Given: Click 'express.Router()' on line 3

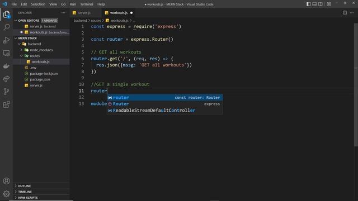Looking at the screenshot, I should [152, 39].
